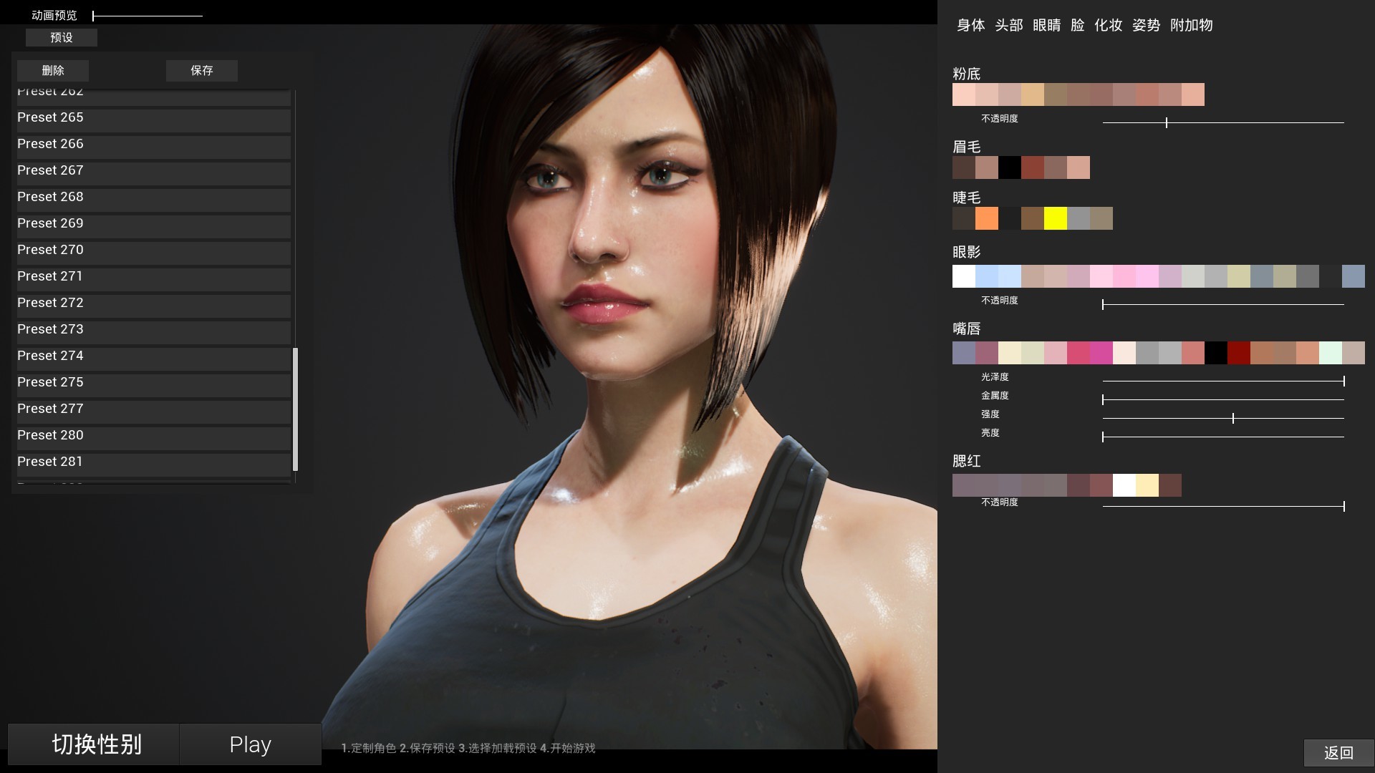The image size is (1375, 773).
Task: Click the 保存 save button
Action: tap(201, 70)
